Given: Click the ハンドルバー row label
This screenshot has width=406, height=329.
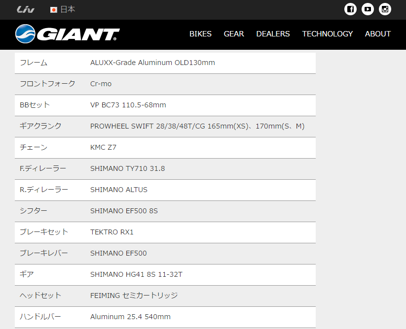Looking at the screenshot, I should click(40, 317).
